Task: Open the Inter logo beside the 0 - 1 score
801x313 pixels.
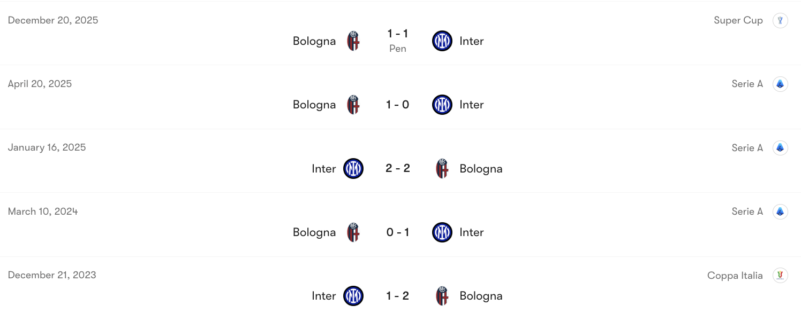Action: [x=442, y=232]
